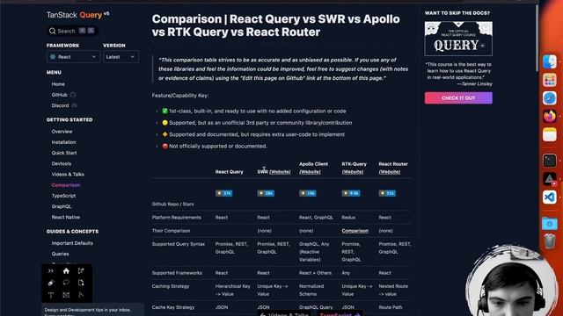Image resolution: width=563 pixels, height=316 pixels.
Task: Open Terminal from the dock
Action: (549, 161)
